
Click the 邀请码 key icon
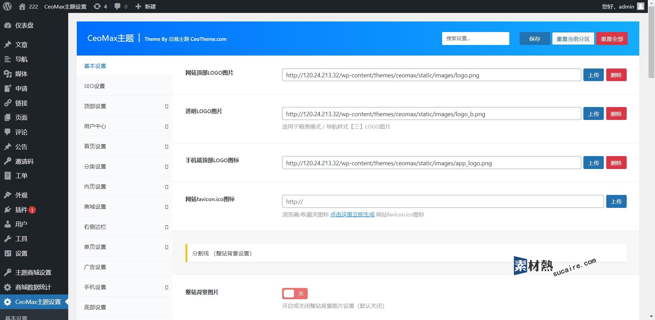8,161
